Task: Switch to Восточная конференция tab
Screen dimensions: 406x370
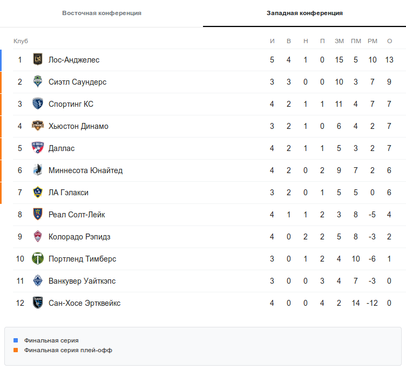Action: [101, 13]
